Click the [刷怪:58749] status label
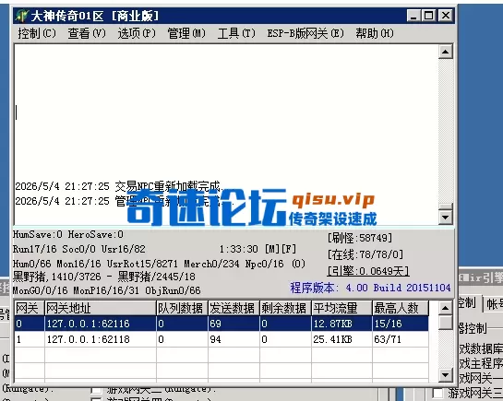Viewport: 503px width, 401px height. click(x=360, y=238)
